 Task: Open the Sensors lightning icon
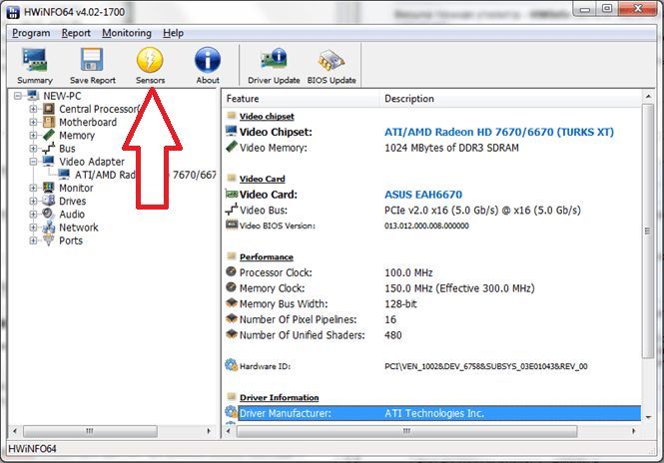tap(150, 60)
